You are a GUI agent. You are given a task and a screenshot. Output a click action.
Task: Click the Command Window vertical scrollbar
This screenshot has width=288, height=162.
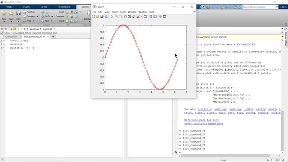click(282, 131)
